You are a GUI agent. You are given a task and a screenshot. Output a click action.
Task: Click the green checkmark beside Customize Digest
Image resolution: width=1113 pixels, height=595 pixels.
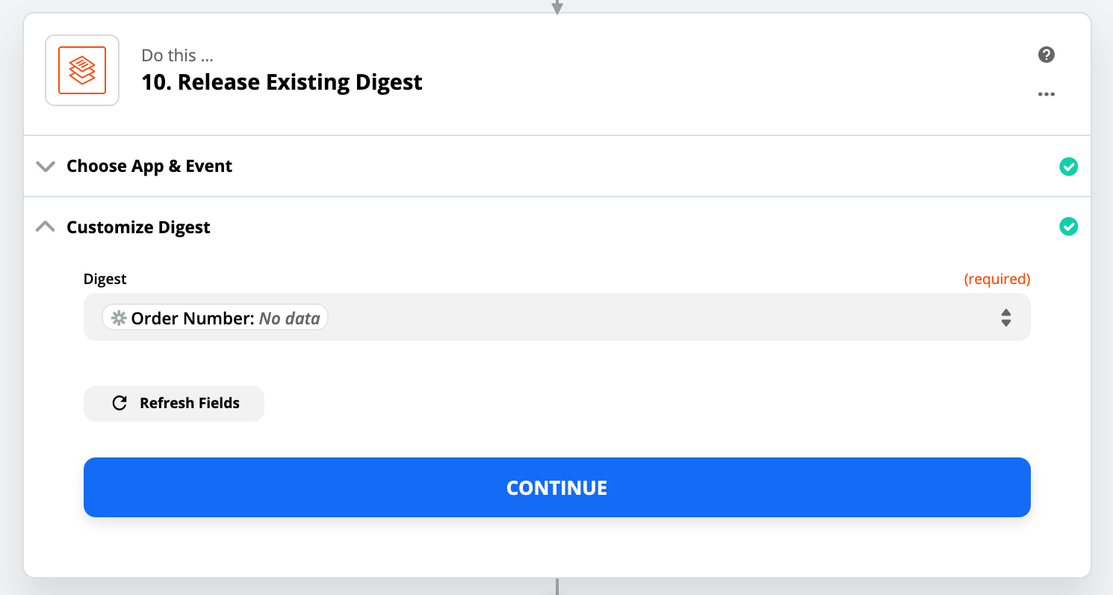(x=1069, y=226)
